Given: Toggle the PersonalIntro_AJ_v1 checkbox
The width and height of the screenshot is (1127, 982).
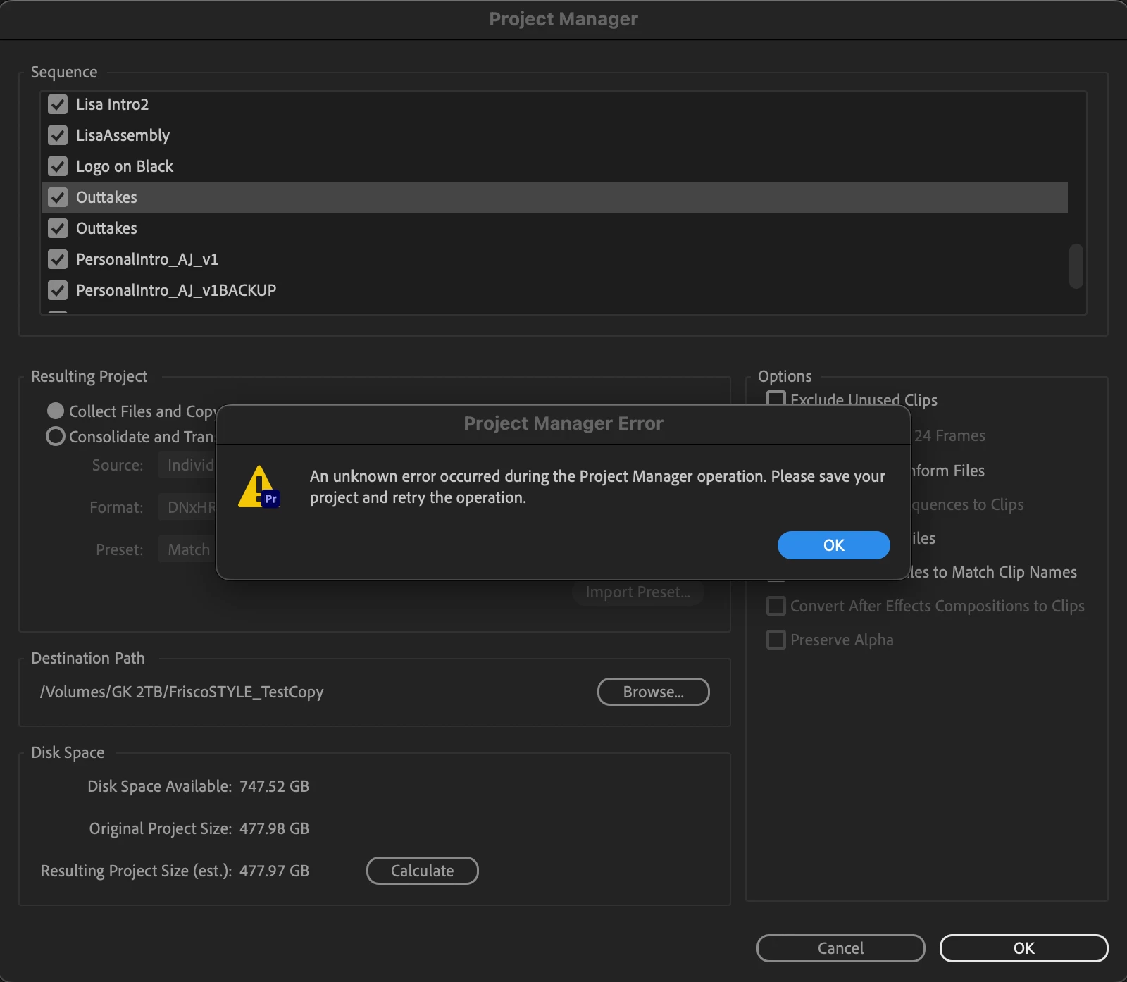Looking at the screenshot, I should click(58, 259).
